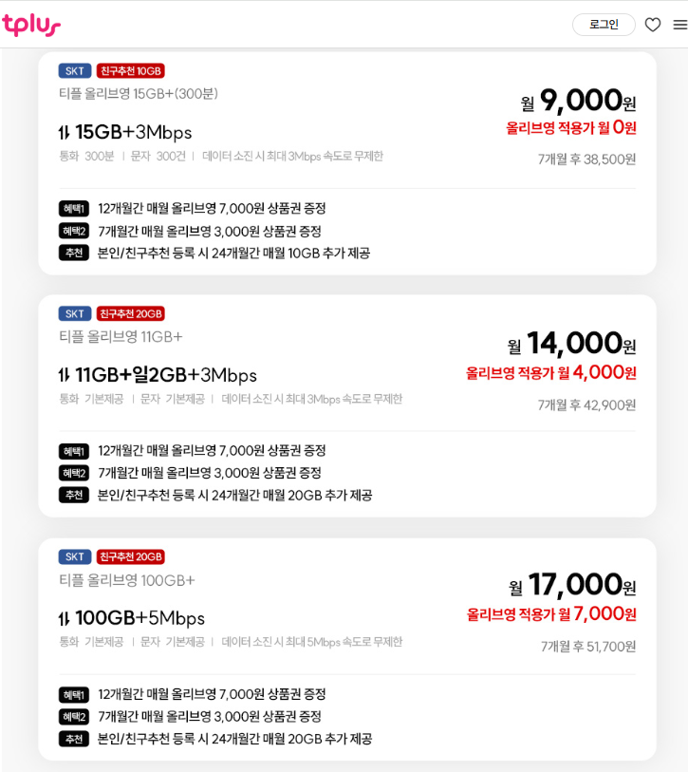Open the wishlist heart icon
Image resolution: width=688 pixels, height=772 pixels.
coord(653,25)
